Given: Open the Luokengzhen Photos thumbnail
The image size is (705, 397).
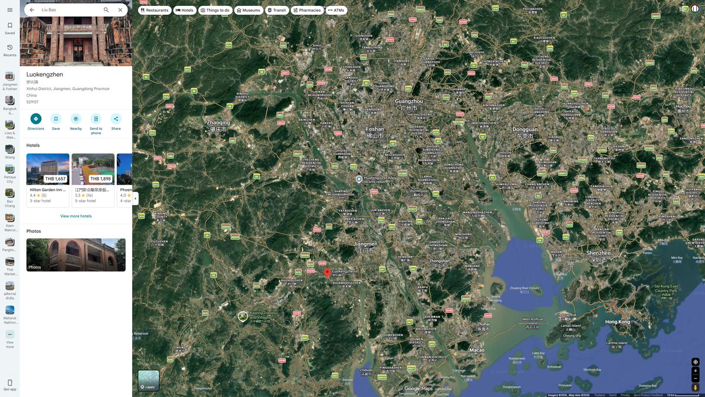Looking at the screenshot, I should [x=75, y=255].
